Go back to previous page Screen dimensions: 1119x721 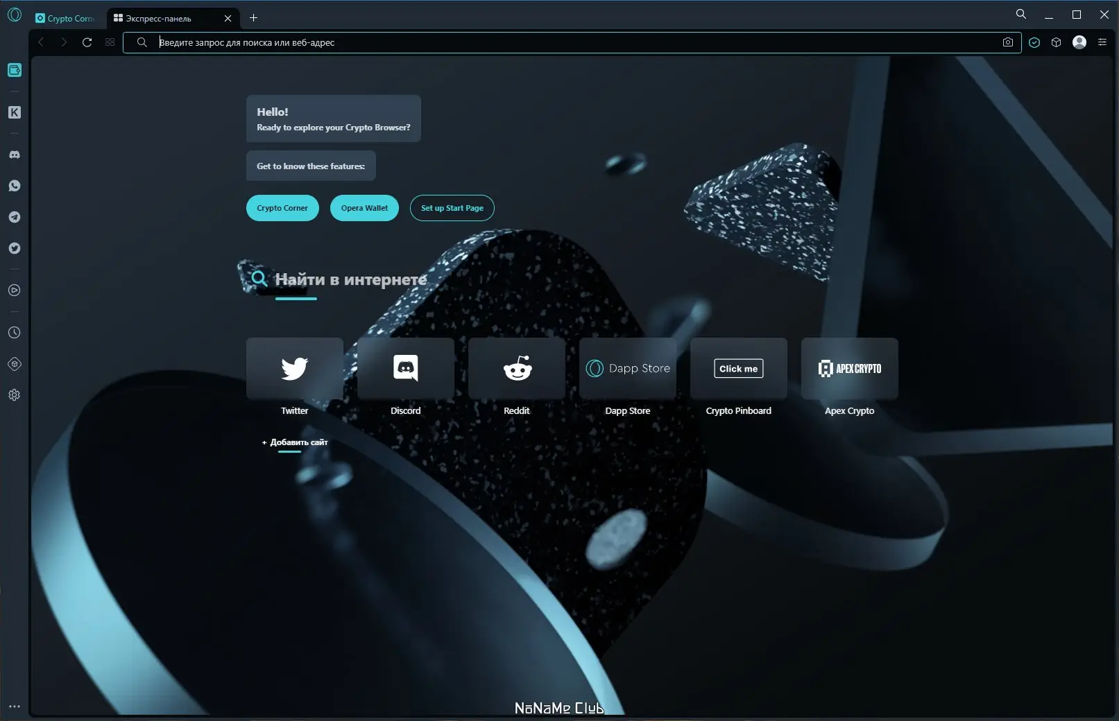[41, 42]
